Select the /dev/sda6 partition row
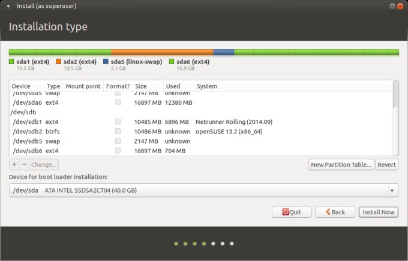Viewport: 408px width, 261px height. pos(201,102)
